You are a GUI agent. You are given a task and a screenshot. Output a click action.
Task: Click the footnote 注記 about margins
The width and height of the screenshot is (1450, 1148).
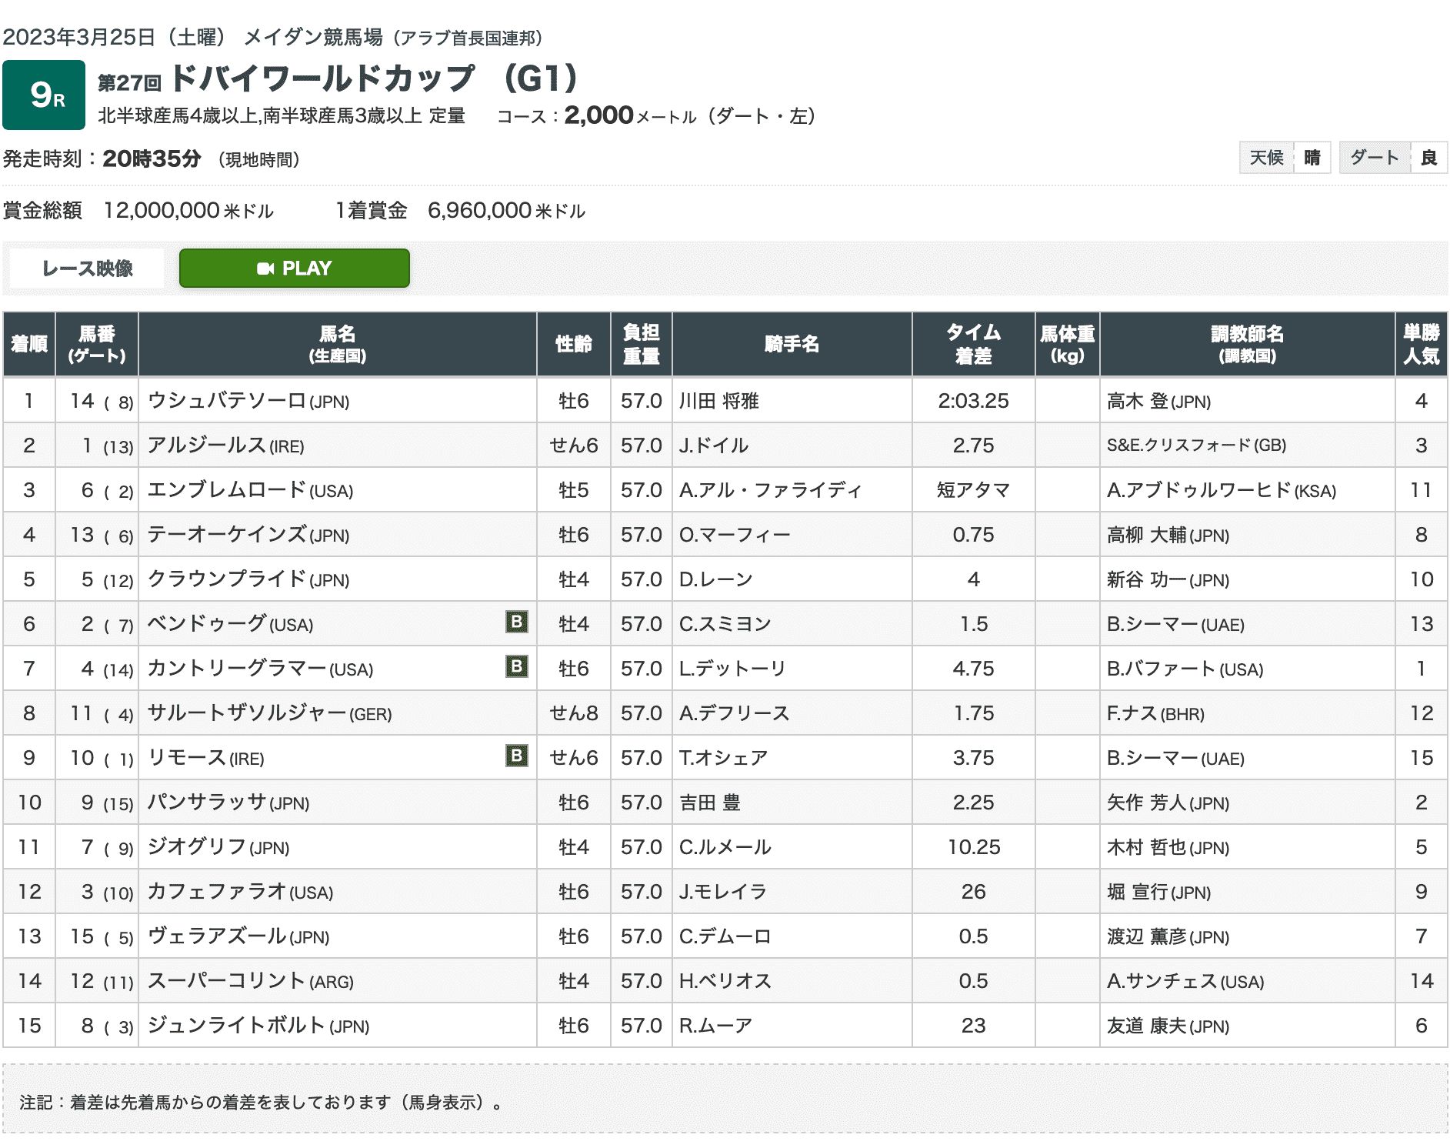[x=261, y=1103]
